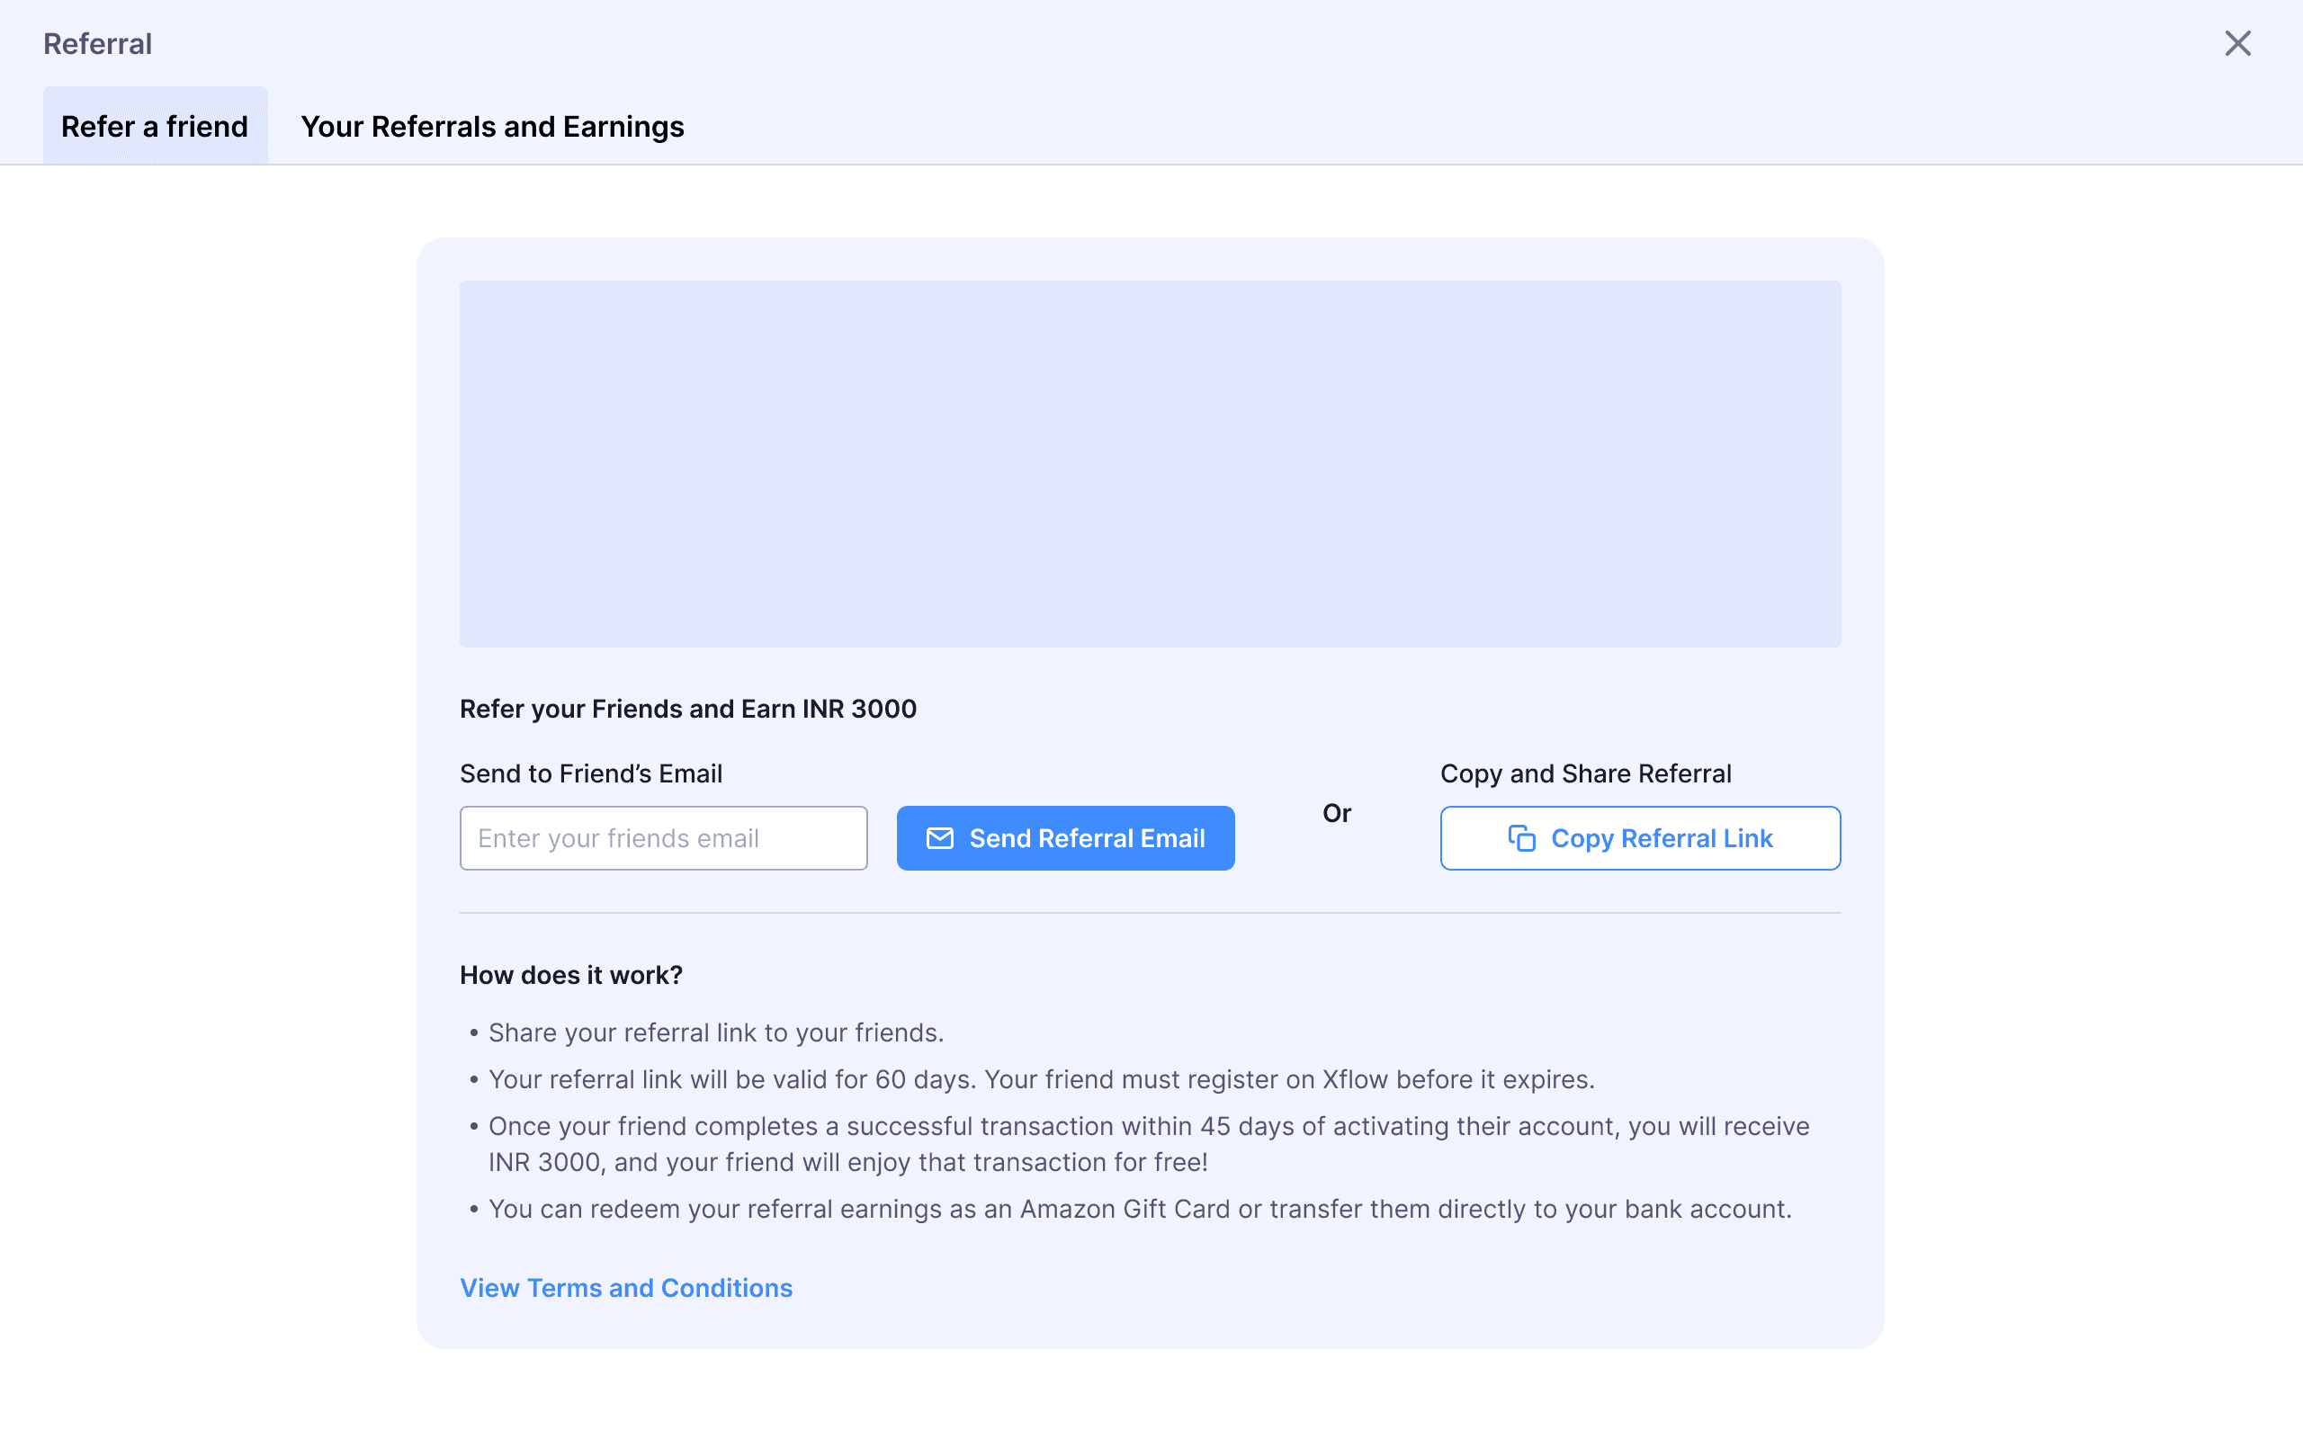The width and height of the screenshot is (2303, 1439).
Task: Click the envelope icon in Send Referral Email
Action: point(939,837)
